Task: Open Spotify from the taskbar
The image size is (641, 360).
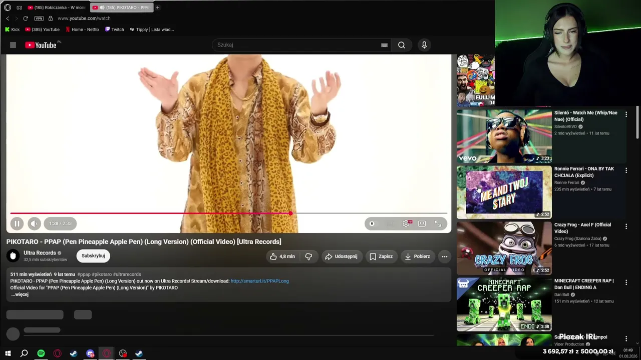Action: (41, 353)
